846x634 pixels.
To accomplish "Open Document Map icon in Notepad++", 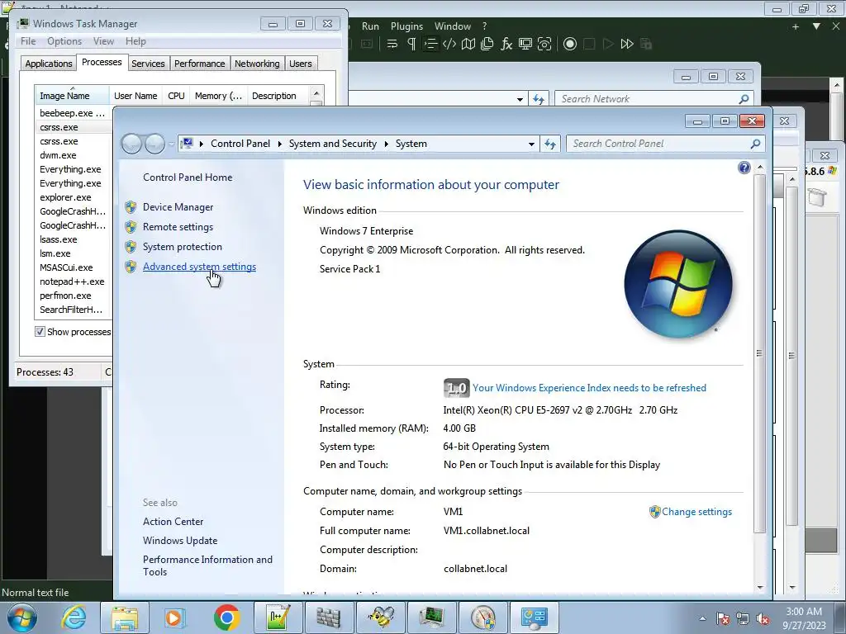I will click(x=468, y=44).
